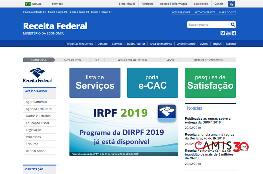Image resolution: width=263 pixels, height=174 pixels.
Task: Open Avisos in the navbar
Action: pyautogui.click(x=204, y=44)
